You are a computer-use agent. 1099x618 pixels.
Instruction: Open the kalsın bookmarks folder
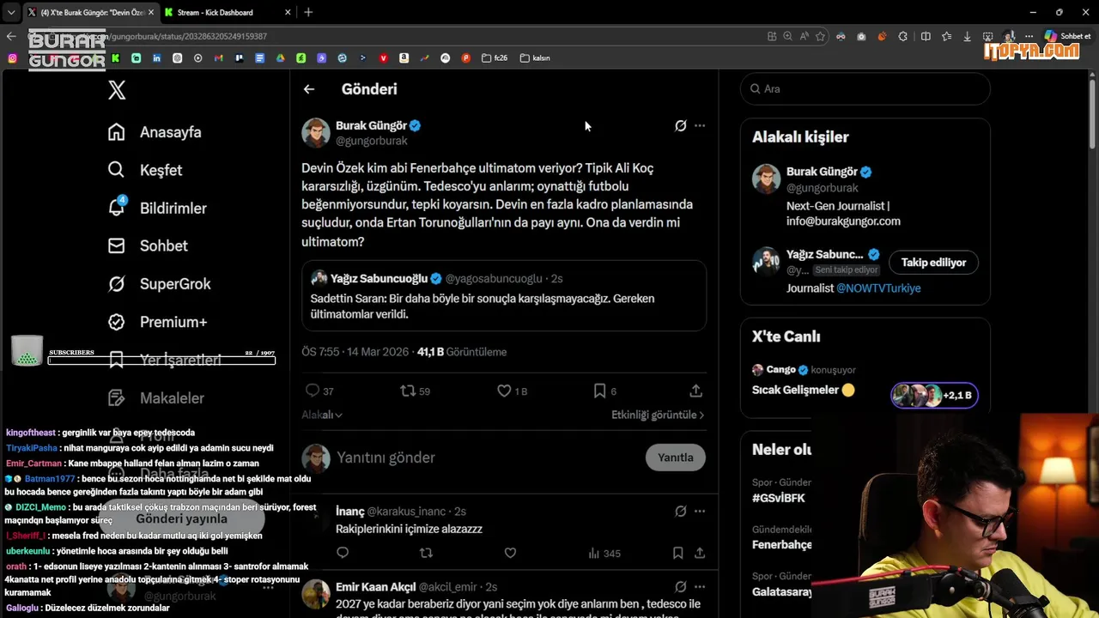click(x=535, y=58)
